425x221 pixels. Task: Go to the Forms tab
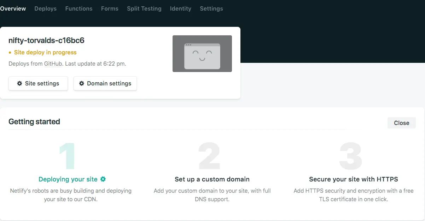click(x=110, y=8)
